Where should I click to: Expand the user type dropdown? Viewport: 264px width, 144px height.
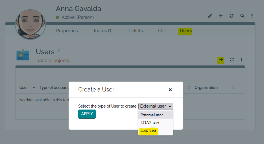(156, 106)
